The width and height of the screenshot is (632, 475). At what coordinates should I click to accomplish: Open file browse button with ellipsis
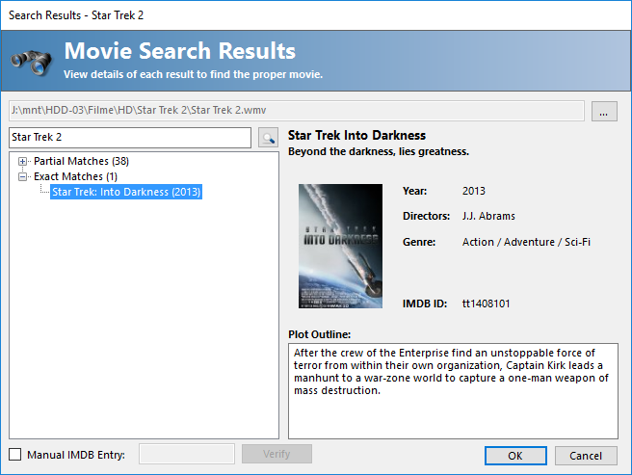(604, 112)
